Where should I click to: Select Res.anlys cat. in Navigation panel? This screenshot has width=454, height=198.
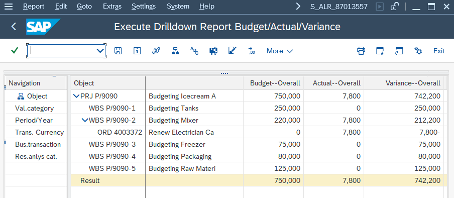point(36,157)
